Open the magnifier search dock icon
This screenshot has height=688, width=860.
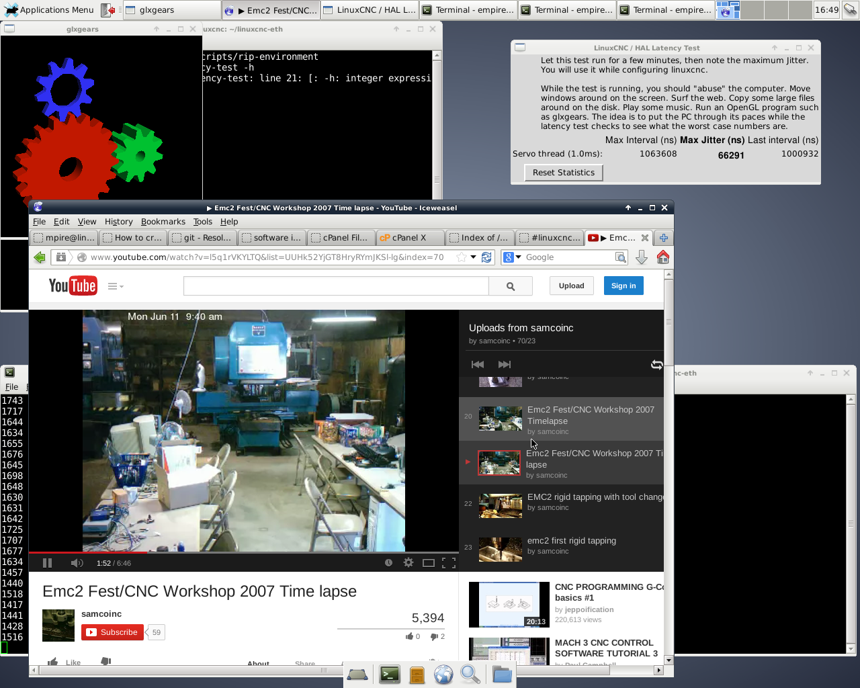(470, 675)
